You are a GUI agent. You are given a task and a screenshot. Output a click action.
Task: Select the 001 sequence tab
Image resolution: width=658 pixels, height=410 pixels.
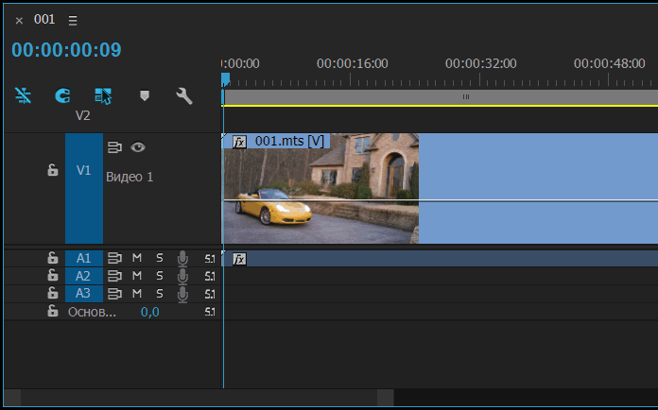tap(44, 19)
